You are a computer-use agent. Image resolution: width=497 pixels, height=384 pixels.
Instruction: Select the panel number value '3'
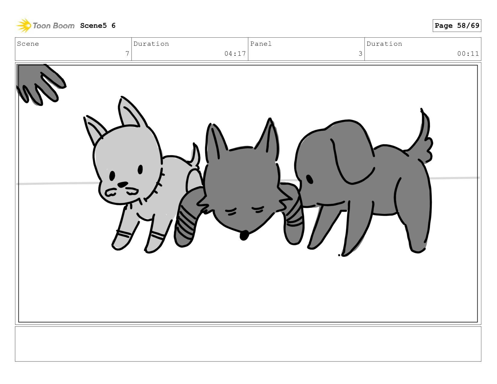(x=360, y=54)
